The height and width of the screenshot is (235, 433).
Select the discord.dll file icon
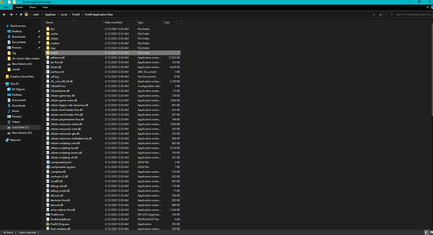(48, 205)
